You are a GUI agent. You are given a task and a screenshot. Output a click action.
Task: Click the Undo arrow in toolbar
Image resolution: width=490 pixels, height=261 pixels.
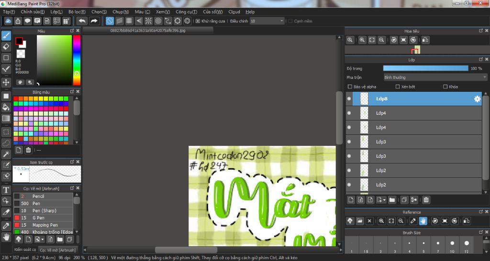pyautogui.click(x=82, y=21)
